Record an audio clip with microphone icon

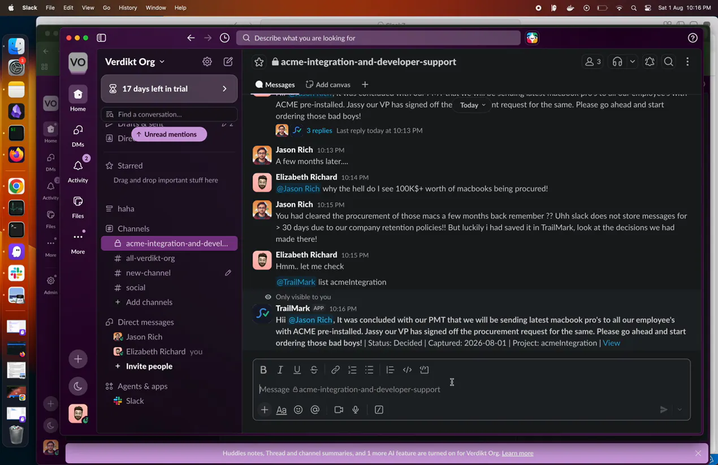[356, 410]
